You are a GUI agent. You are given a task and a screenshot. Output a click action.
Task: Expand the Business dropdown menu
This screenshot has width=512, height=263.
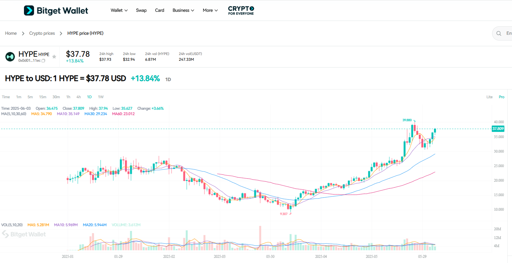point(183,10)
